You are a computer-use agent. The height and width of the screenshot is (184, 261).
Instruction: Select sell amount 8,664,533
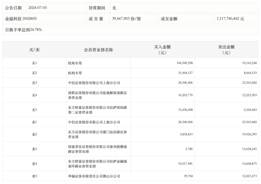click(250, 73)
